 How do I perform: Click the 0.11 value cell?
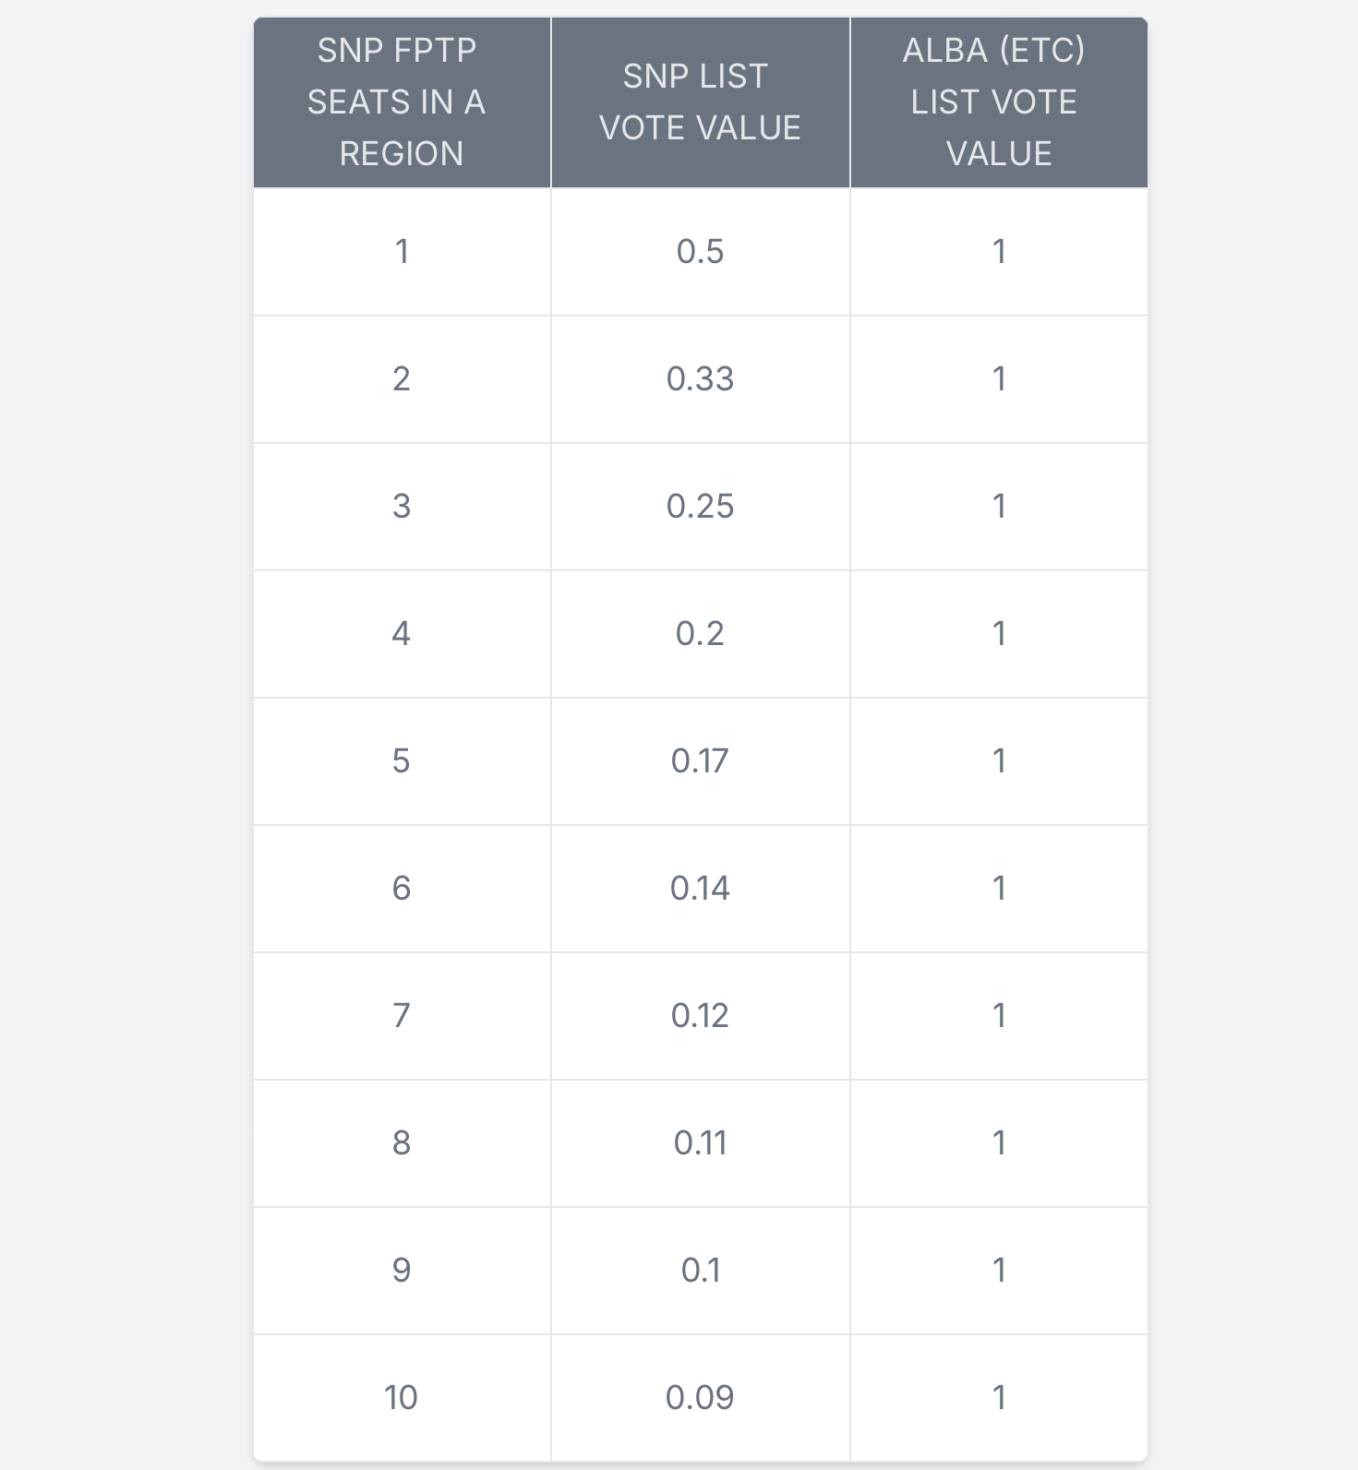(x=700, y=1142)
